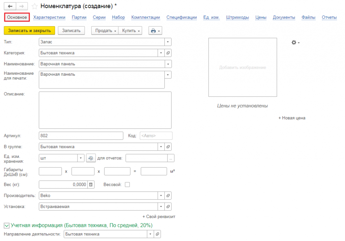Expand the Тип dropdown
The image size is (345, 241).
pos(168,42)
